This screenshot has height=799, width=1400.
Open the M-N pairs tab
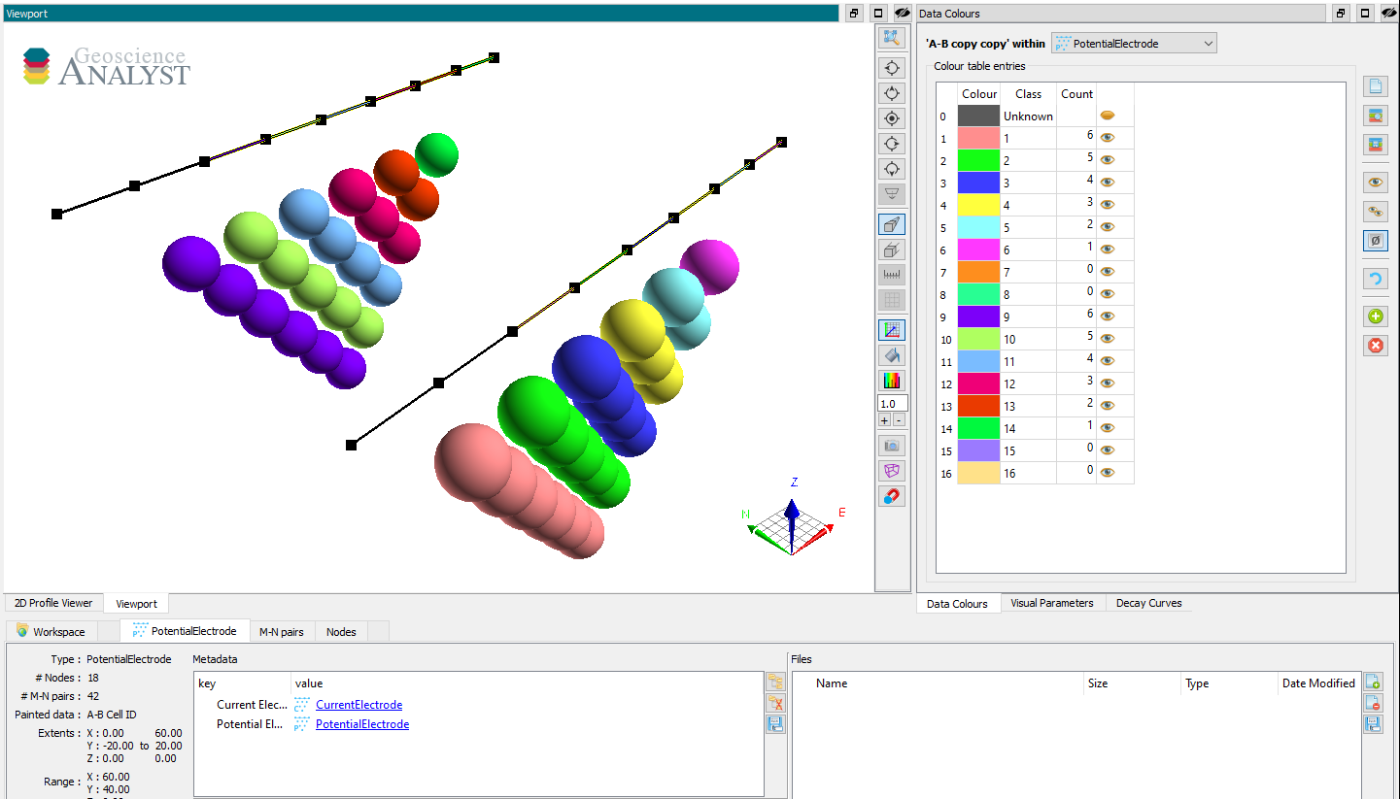tap(282, 632)
